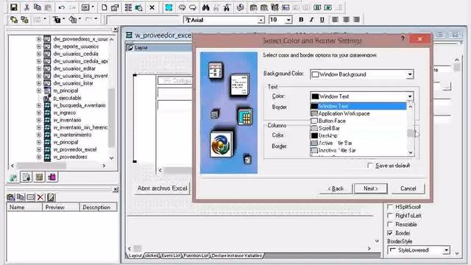Click the black X delete toolbar icon
The width and height of the screenshot is (471, 265).
pos(152,7)
